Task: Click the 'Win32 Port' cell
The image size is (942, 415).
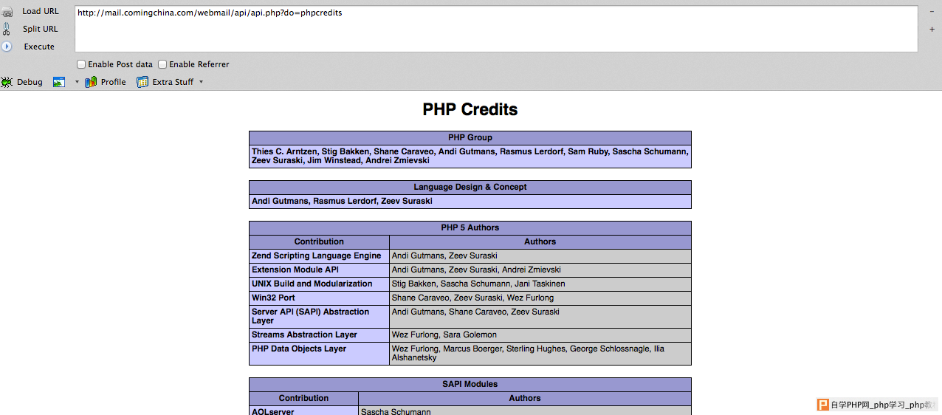Action: pyautogui.click(x=319, y=298)
